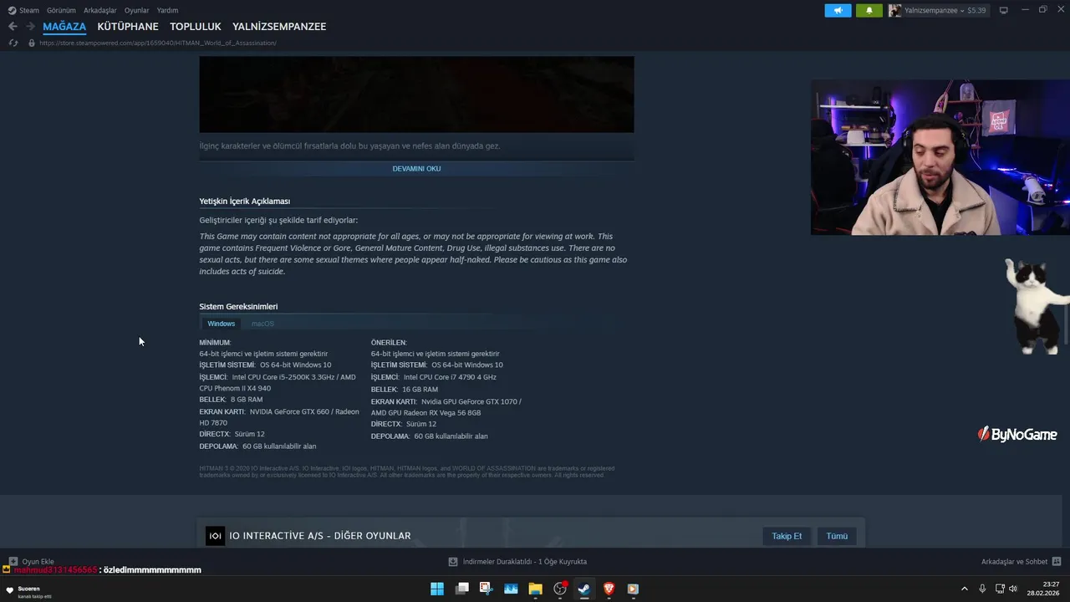This screenshot has height=602, width=1070.
Task: Click the IO INTERACTIVE A/S - DİĞER OYUNLAR heading
Action: pos(320,536)
